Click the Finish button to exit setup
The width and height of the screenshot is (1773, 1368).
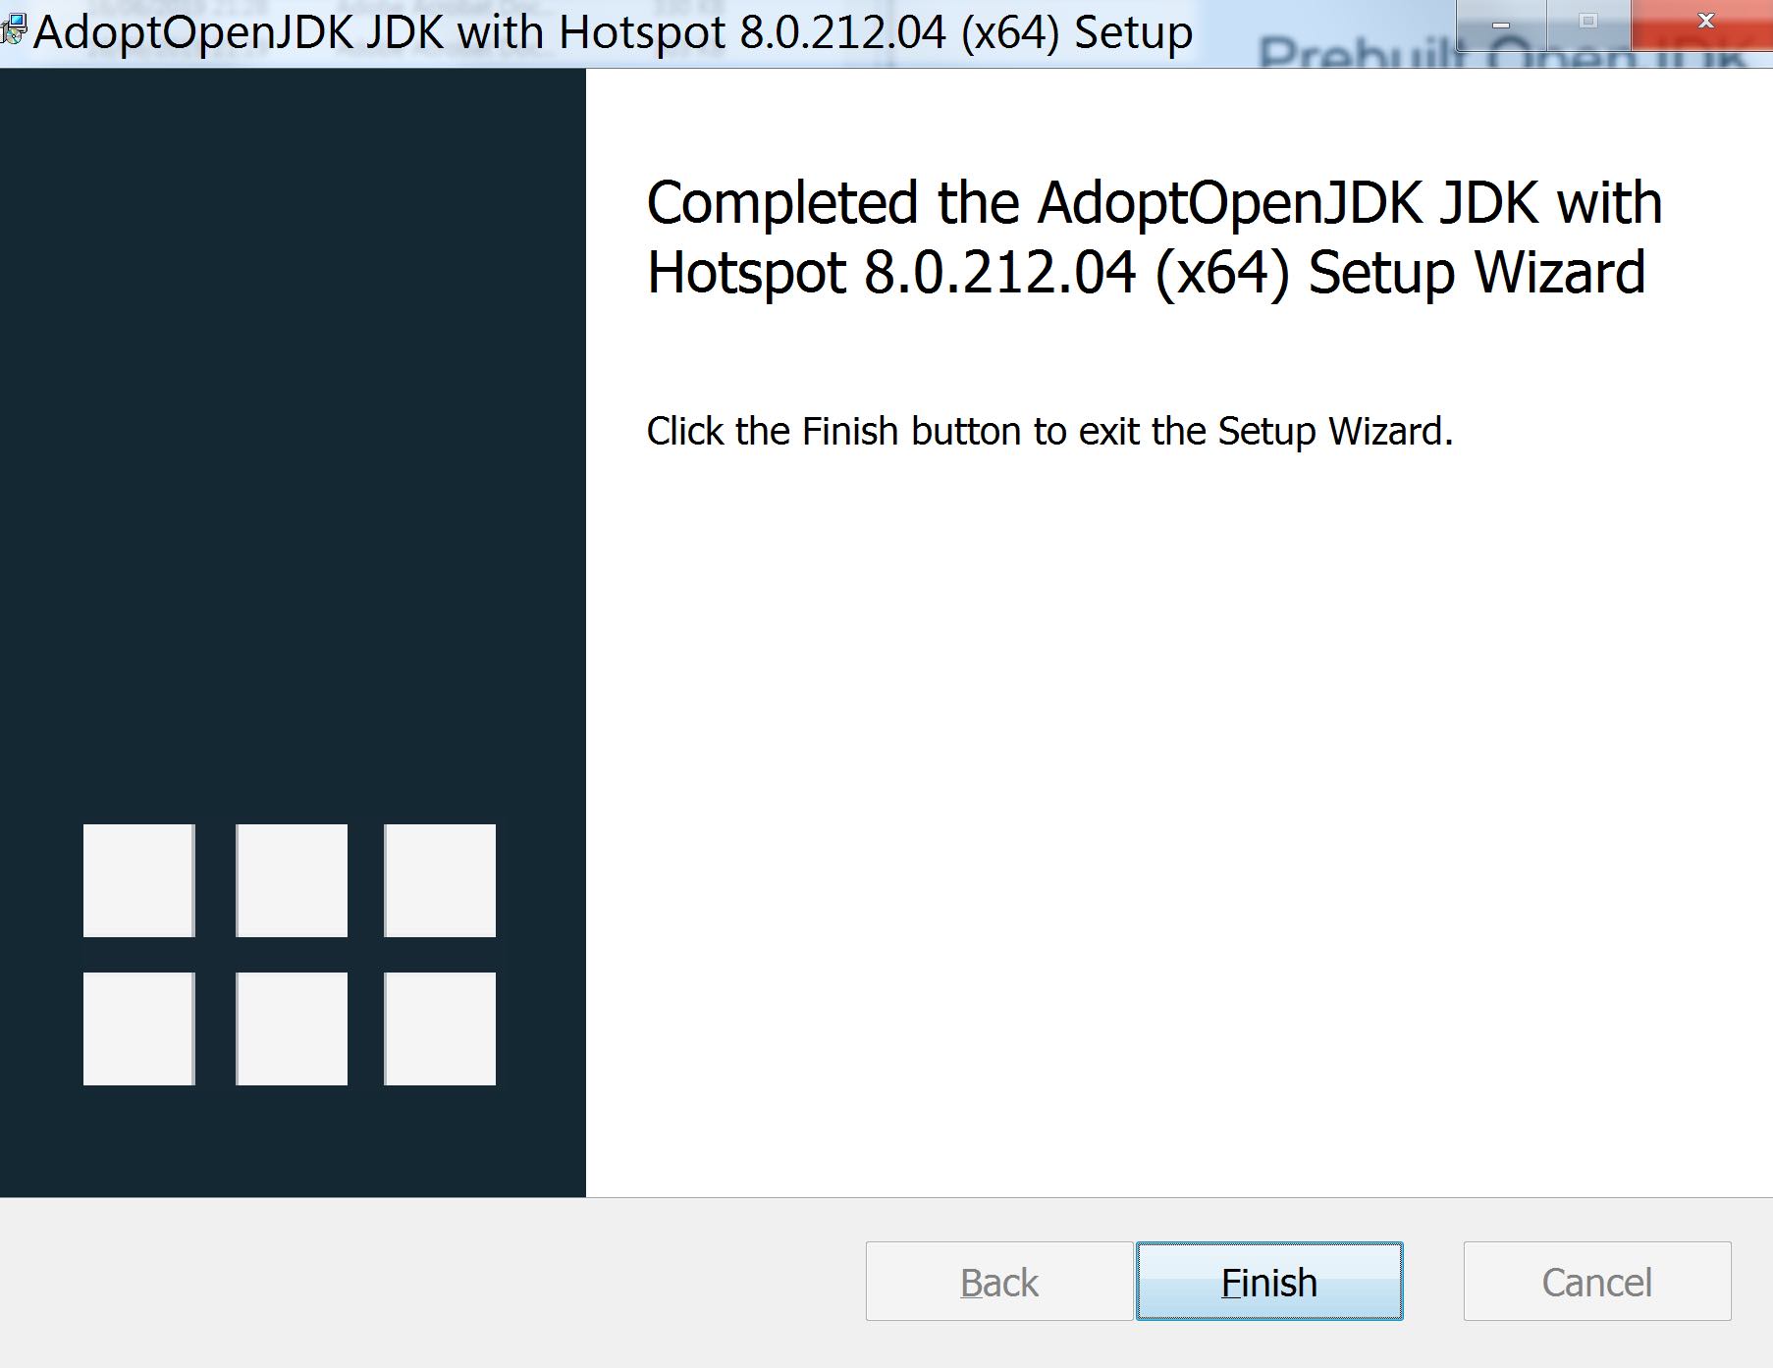click(1269, 1281)
